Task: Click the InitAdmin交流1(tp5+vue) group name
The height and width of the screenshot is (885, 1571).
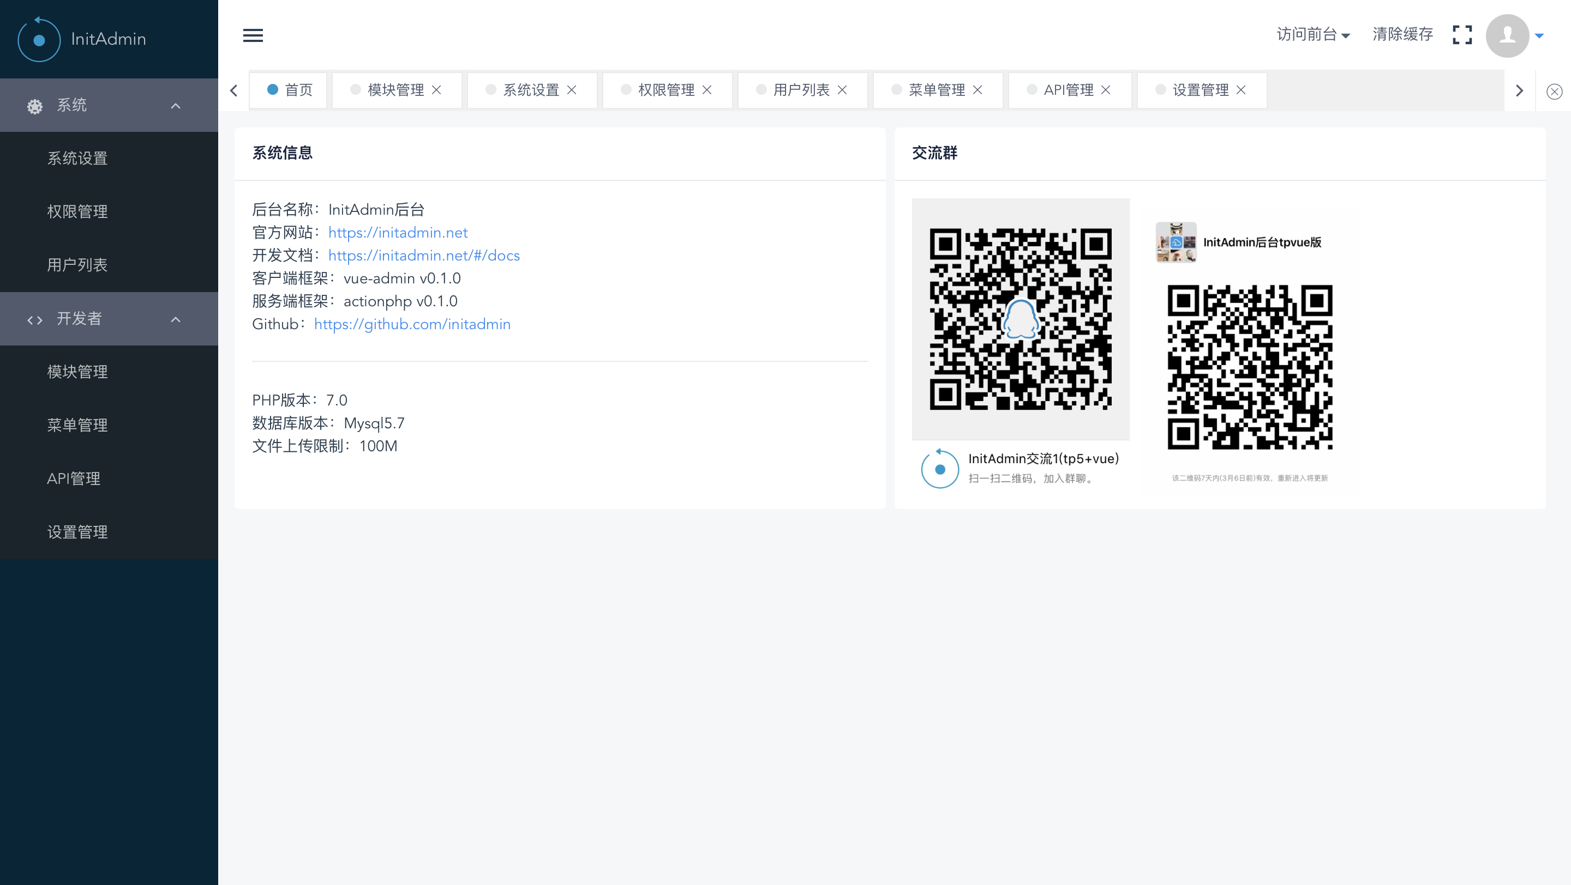Action: 1044,459
